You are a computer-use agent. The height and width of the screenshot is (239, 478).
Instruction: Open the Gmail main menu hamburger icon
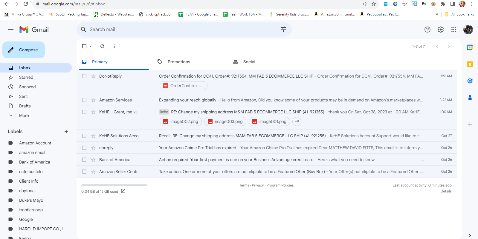point(11,30)
